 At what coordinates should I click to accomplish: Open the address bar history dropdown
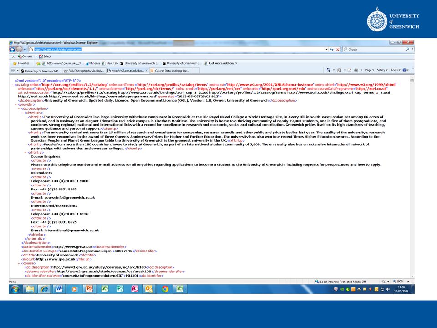pyautogui.click(x=326, y=49)
